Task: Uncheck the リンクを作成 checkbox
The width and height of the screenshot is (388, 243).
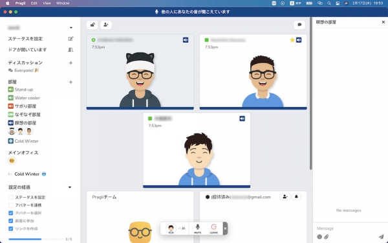Action: [10, 229]
